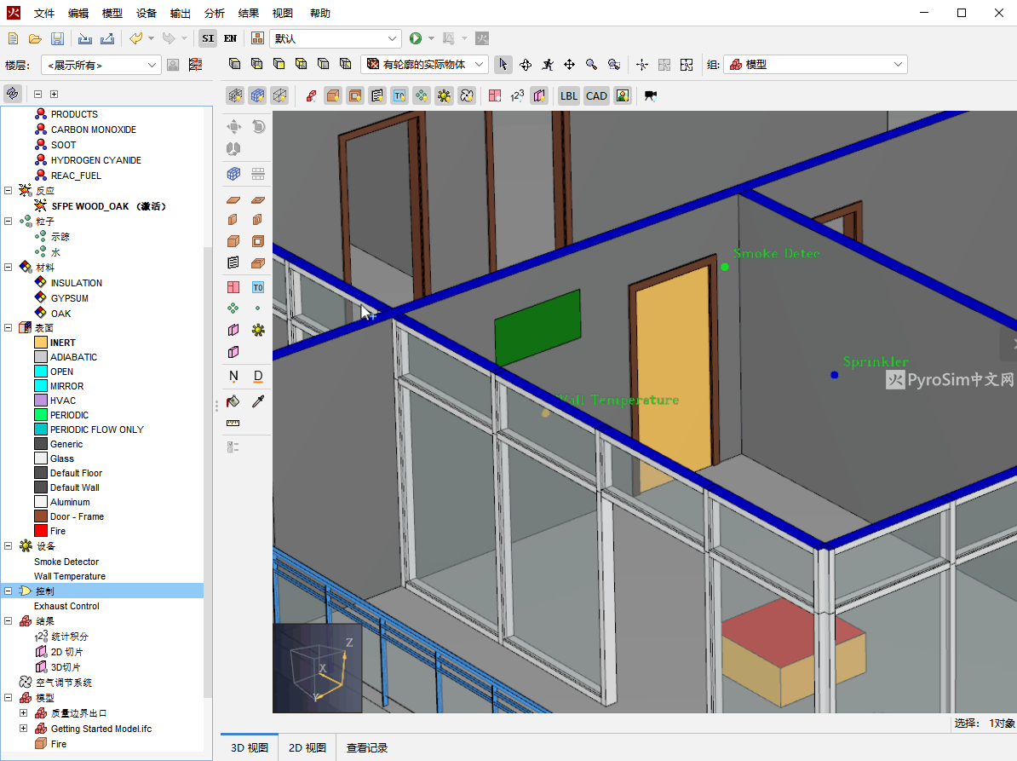1017x761 pixels.
Task: Switch units to EN
Action: (x=230, y=39)
